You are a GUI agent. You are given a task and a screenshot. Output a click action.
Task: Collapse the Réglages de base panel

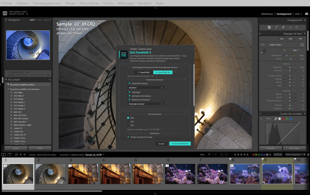[x=305, y=34]
